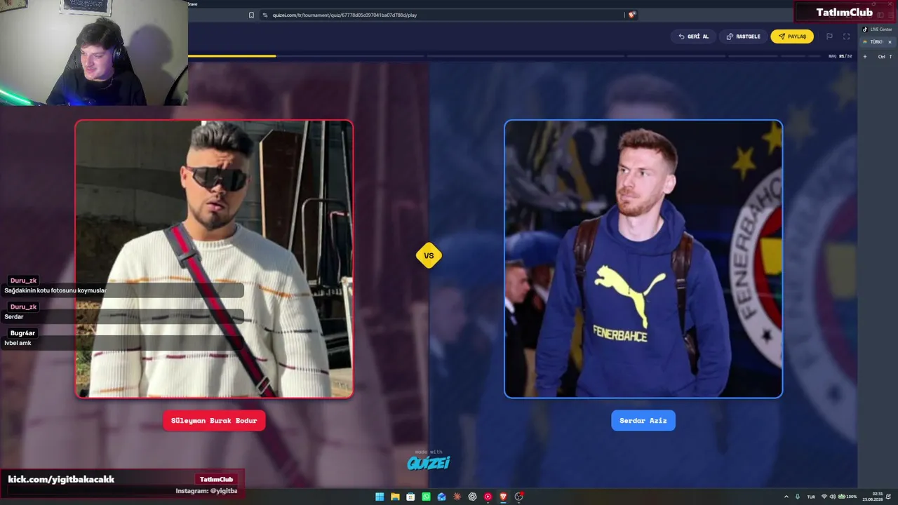898x505 pixels.
Task: Bookmark this page with the bookmark icon
Action: pyautogui.click(x=251, y=15)
